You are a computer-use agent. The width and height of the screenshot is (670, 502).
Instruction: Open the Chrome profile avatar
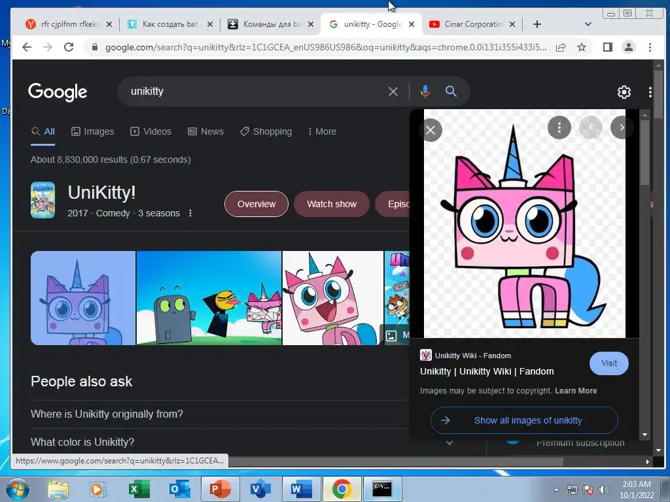point(629,47)
